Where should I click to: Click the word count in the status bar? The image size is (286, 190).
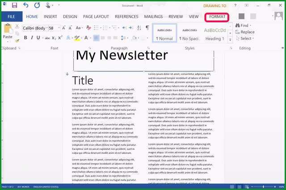point(23,187)
